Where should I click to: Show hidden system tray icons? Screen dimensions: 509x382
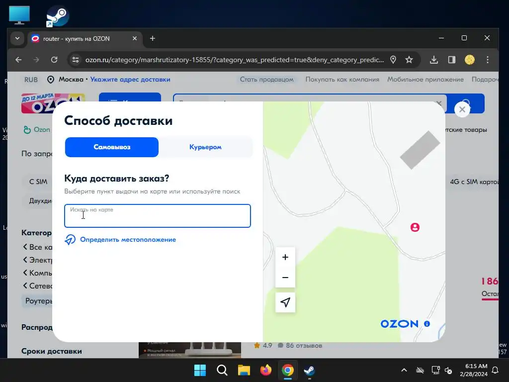click(x=404, y=370)
